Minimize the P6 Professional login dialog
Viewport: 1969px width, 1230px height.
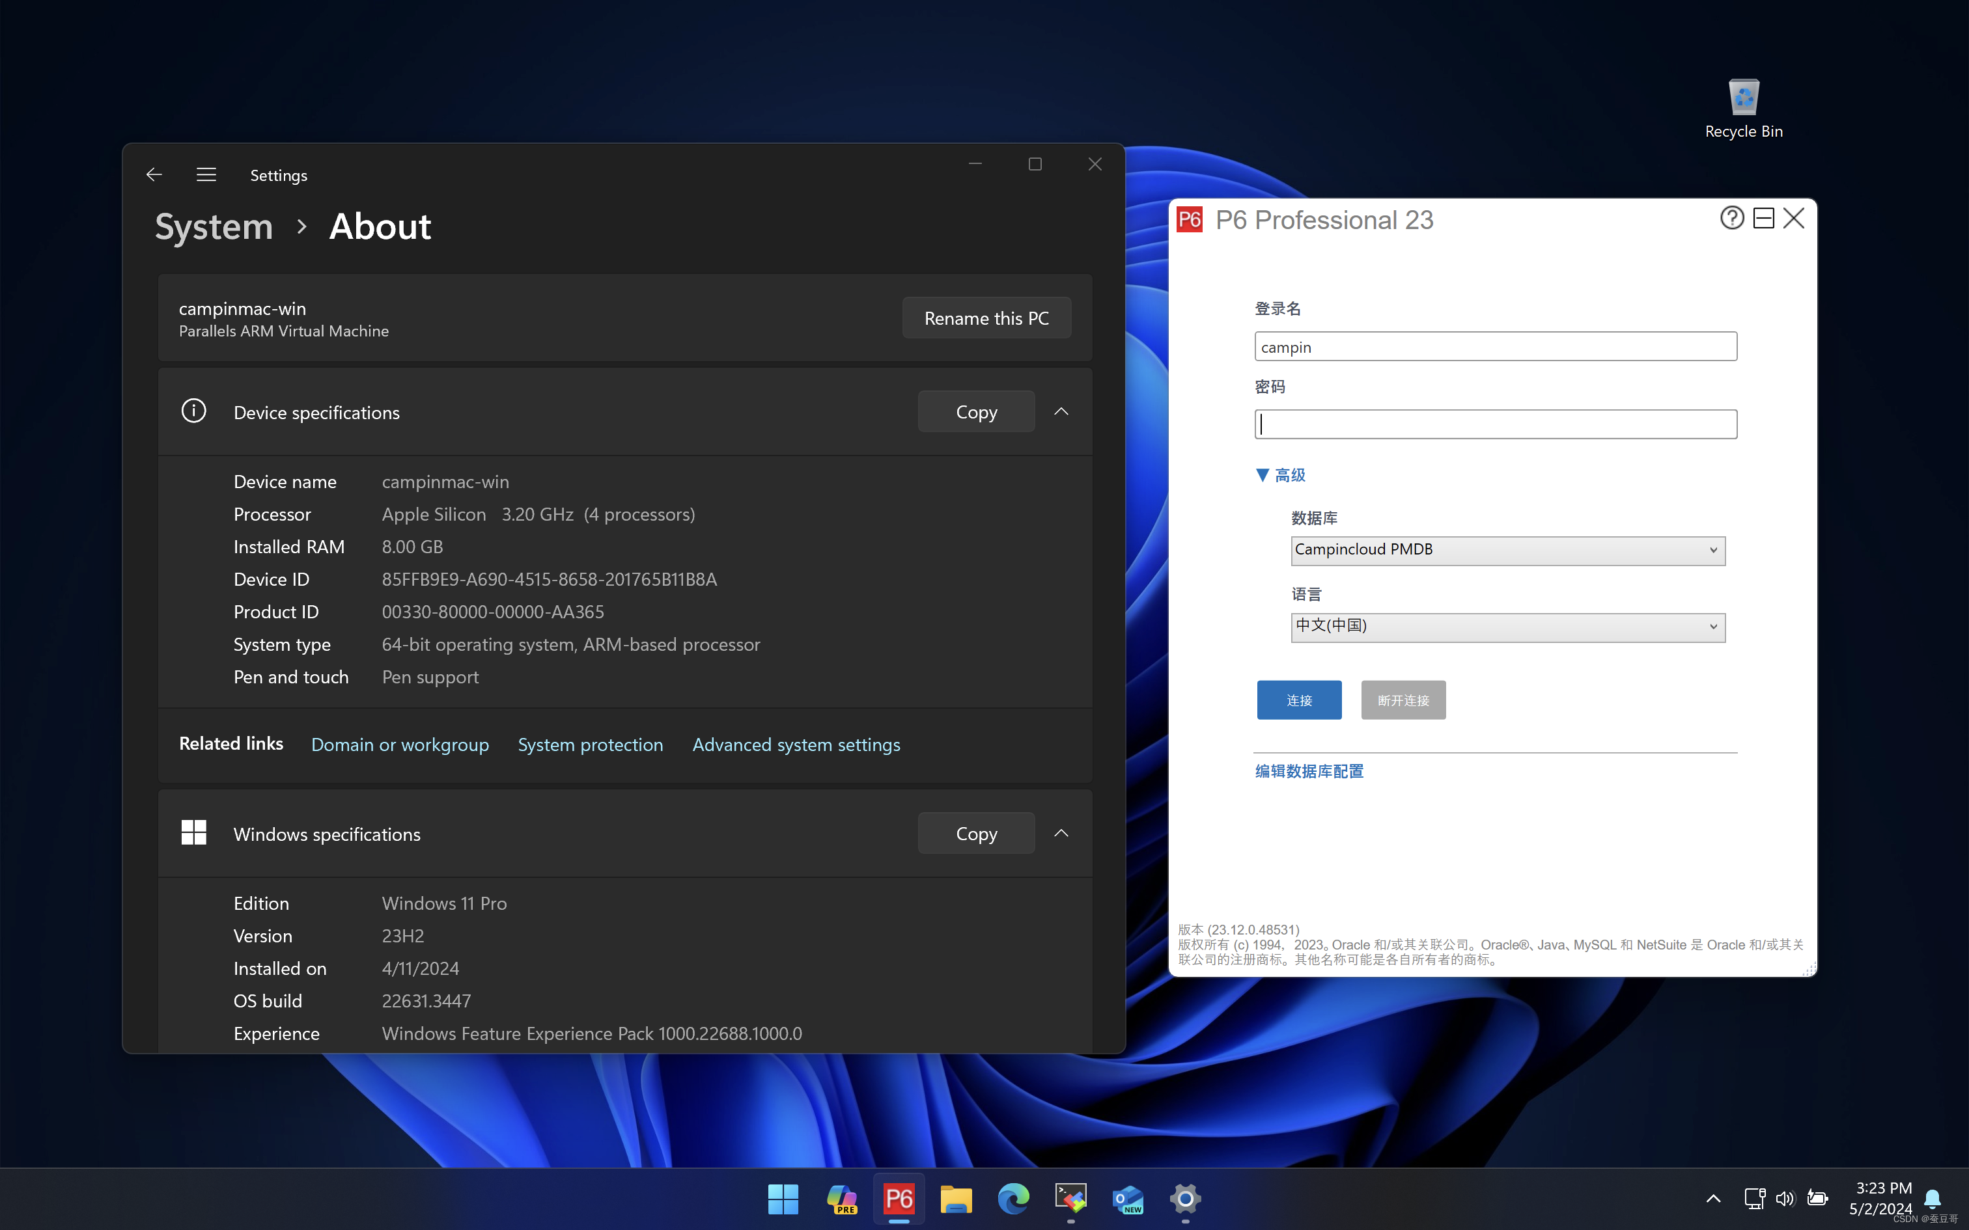pos(1763,218)
